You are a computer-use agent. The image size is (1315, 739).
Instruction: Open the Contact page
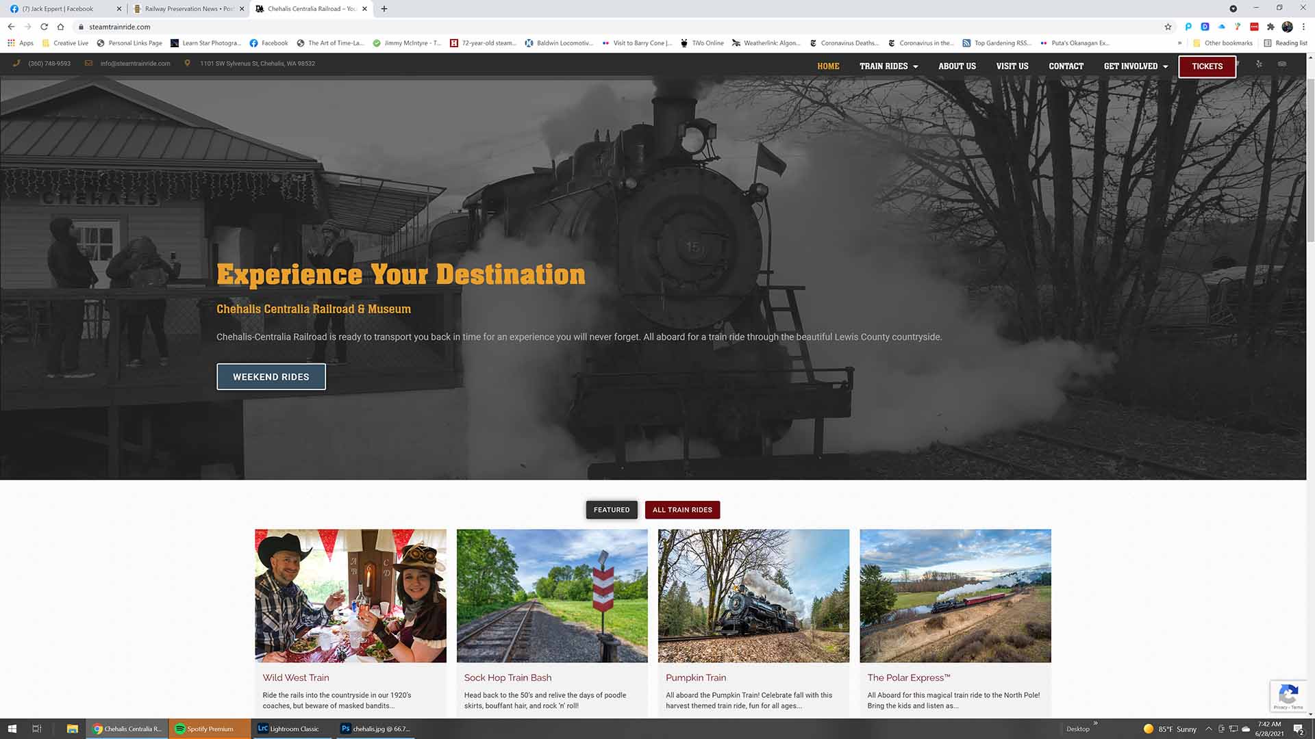(1066, 66)
